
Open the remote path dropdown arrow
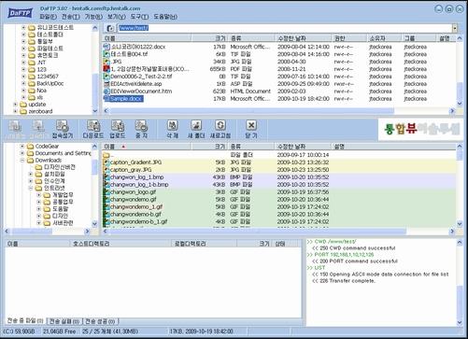click(455, 28)
